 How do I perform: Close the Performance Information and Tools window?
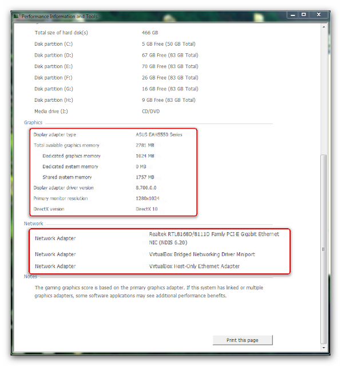click(x=319, y=15)
